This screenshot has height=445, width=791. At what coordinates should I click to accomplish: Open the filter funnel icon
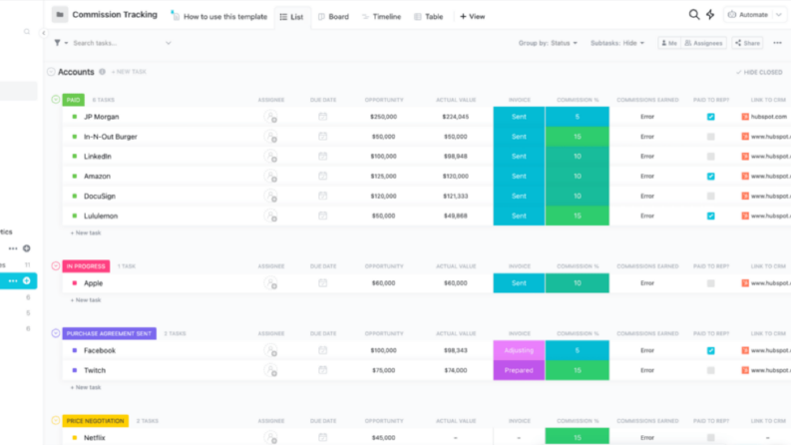(58, 43)
